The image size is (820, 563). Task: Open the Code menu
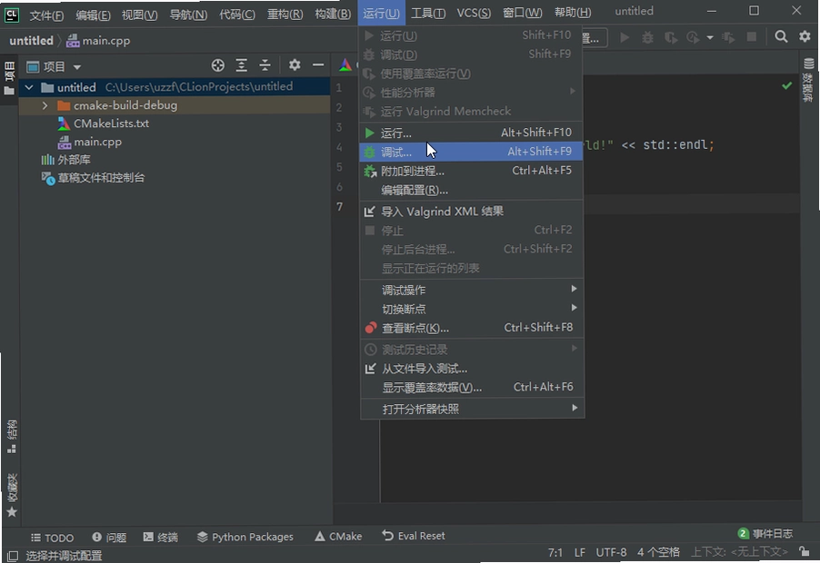[x=237, y=15]
